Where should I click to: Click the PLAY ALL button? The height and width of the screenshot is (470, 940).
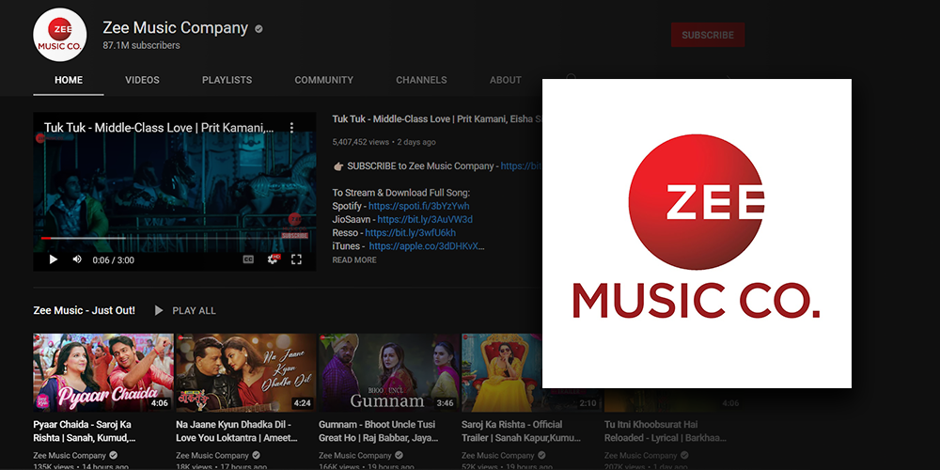tap(185, 310)
